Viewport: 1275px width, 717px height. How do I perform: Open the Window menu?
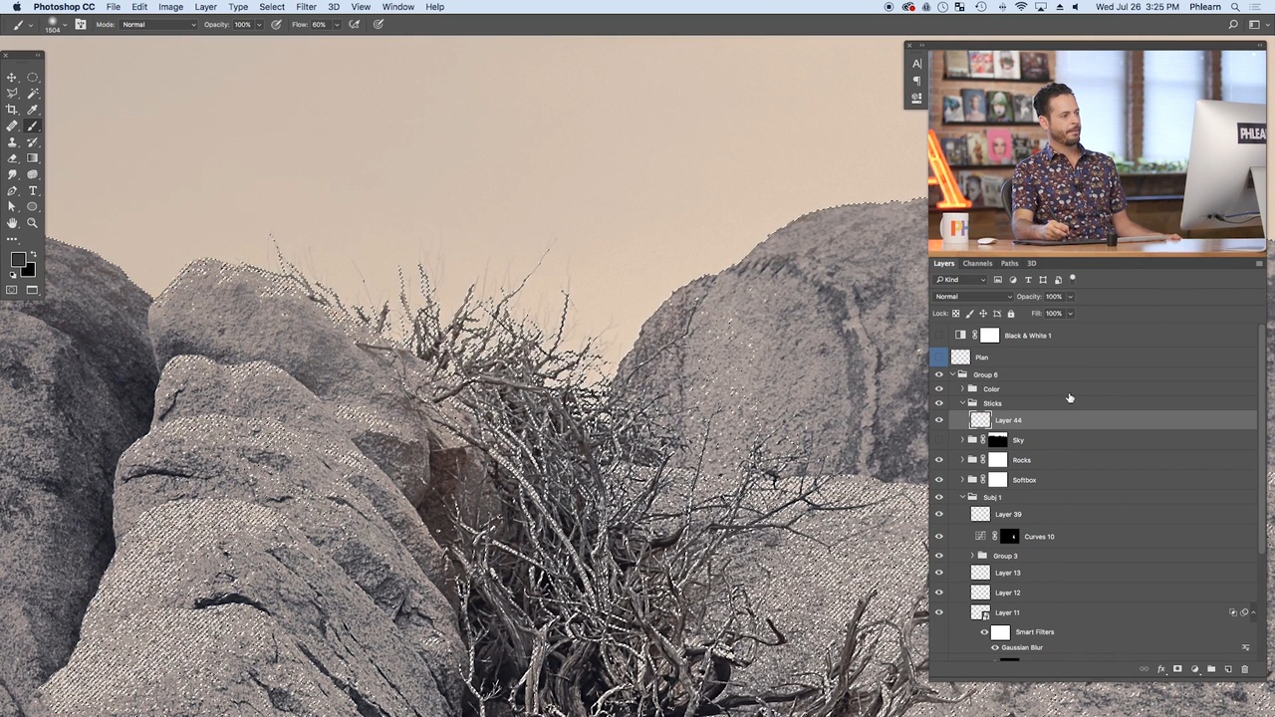[397, 7]
